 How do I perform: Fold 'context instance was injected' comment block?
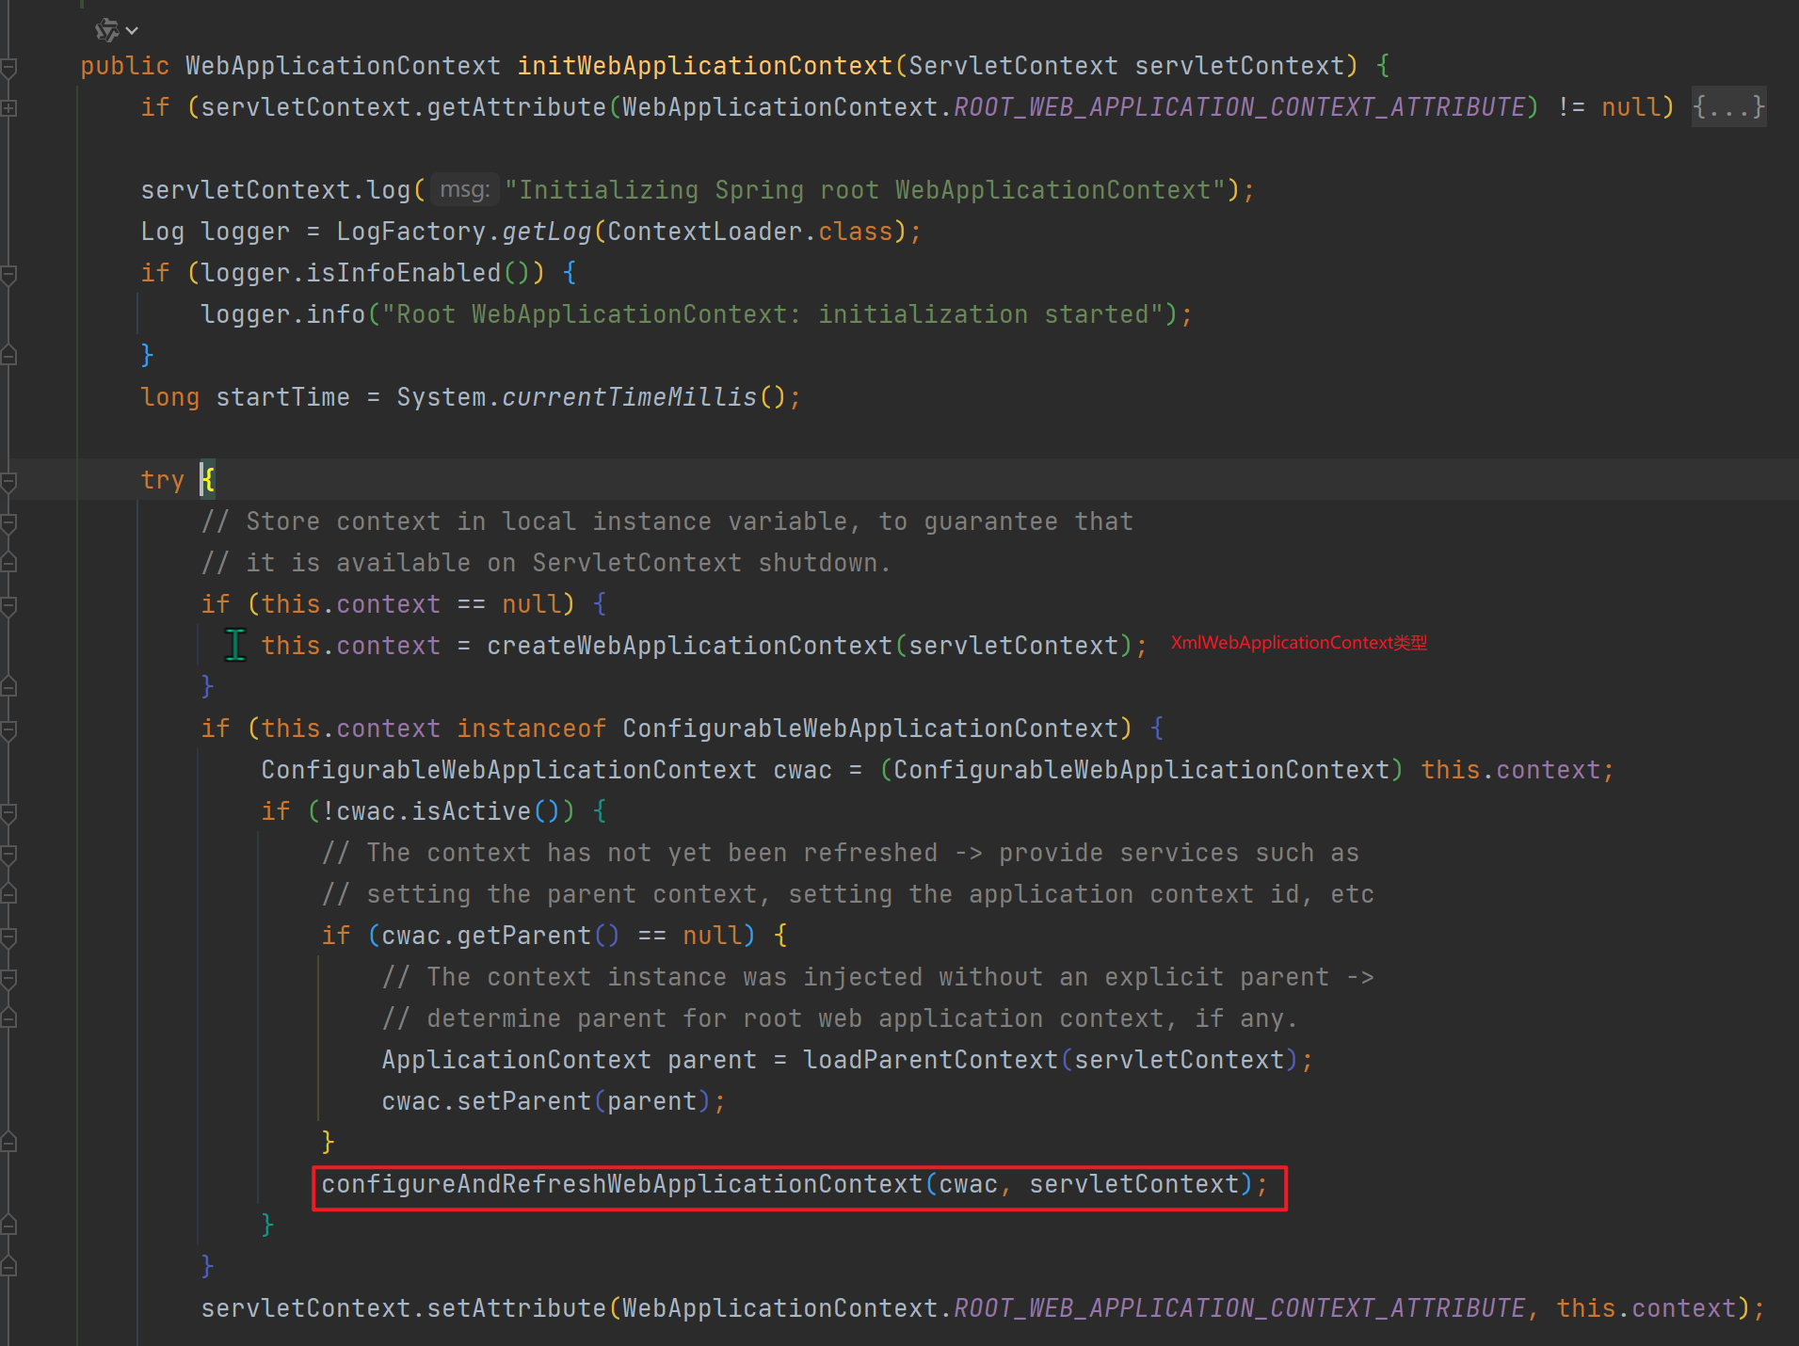click(x=9, y=978)
